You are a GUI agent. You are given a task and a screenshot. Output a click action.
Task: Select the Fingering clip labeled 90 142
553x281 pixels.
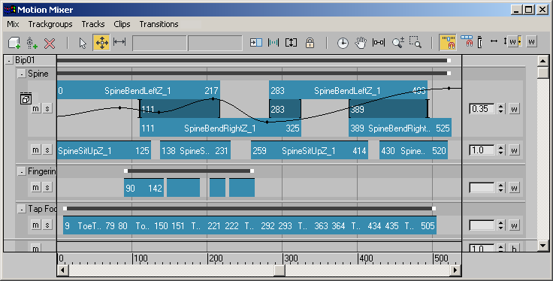pos(144,188)
